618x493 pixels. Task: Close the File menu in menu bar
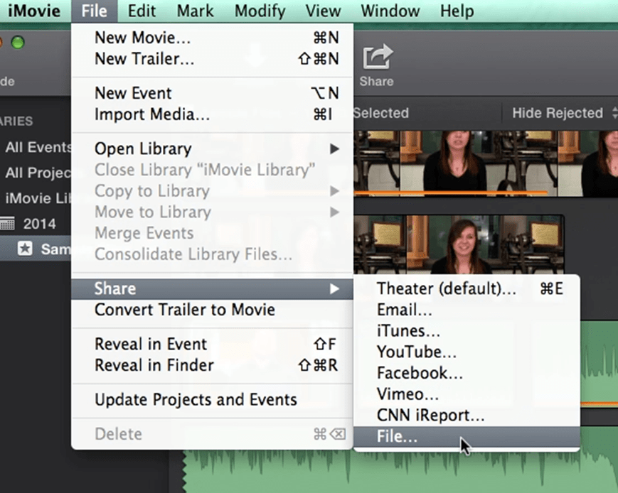pos(94,11)
